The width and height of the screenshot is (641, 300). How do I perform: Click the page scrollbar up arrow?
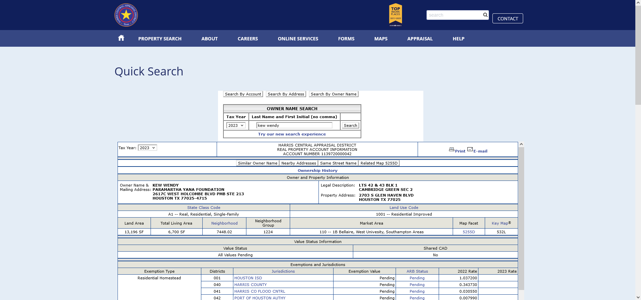click(638, 2)
